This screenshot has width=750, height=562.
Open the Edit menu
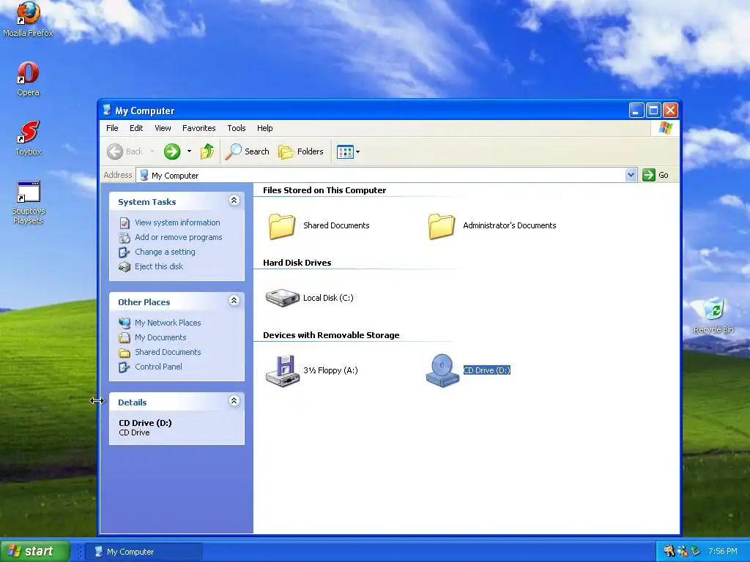pos(136,128)
